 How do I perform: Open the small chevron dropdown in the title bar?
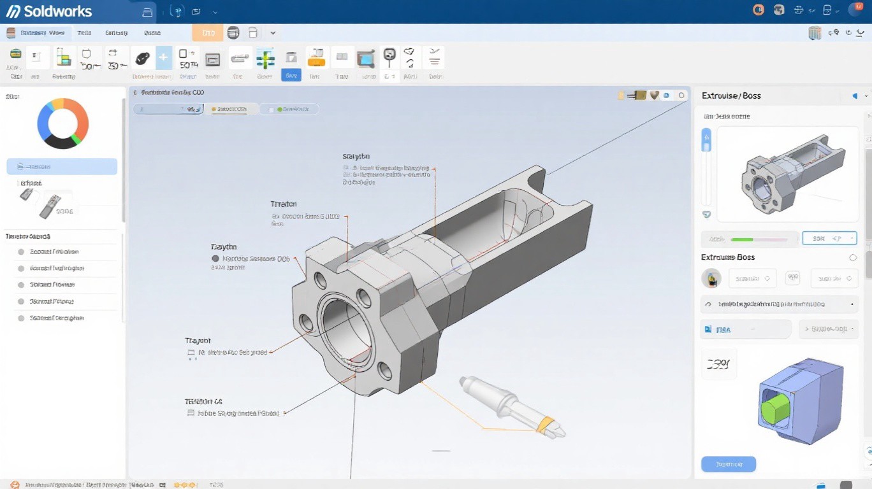[215, 12]
